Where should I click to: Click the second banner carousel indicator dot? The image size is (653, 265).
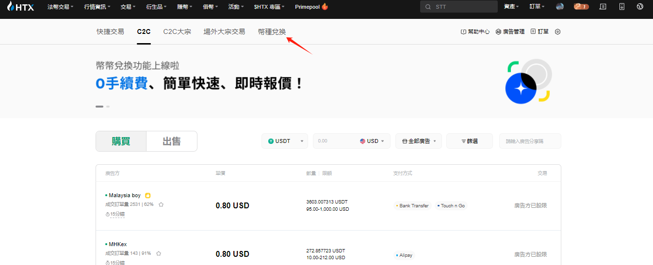[x=108, y=106]
